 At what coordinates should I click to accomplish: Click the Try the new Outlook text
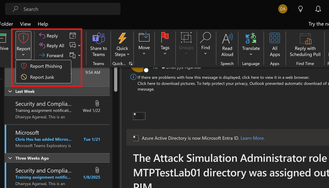point(318,24)
